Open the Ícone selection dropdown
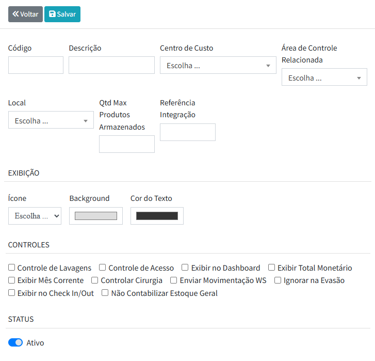Image resolution: width=375 pixels, height=361 pixels. [35, 216]
